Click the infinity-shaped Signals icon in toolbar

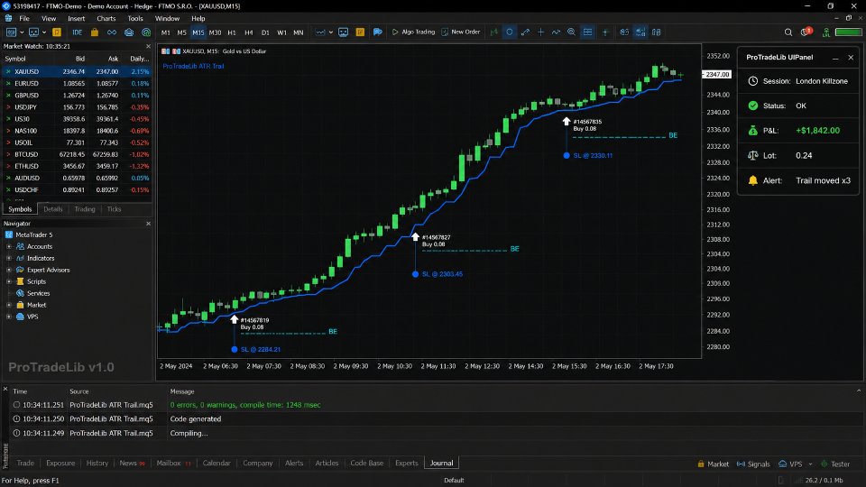click(x=112, y=32)
